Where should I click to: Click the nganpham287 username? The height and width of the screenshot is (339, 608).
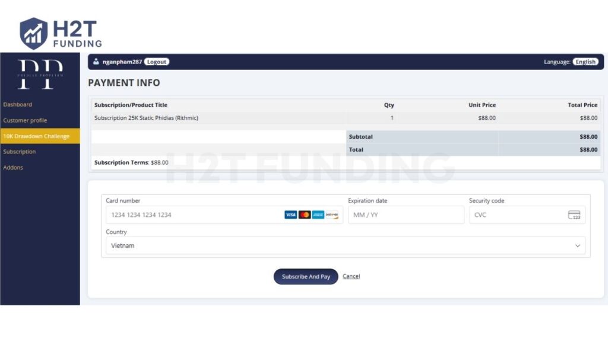click(x=122, y=62)
